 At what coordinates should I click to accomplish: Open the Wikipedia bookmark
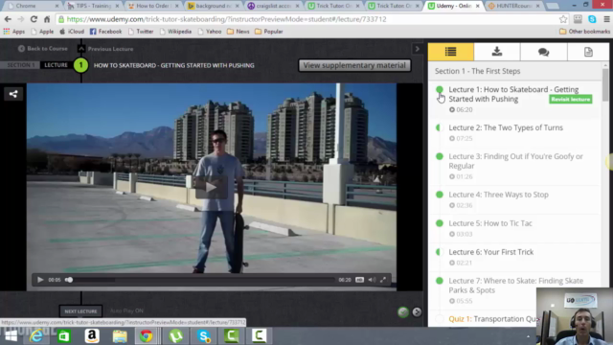coord(175,32)
